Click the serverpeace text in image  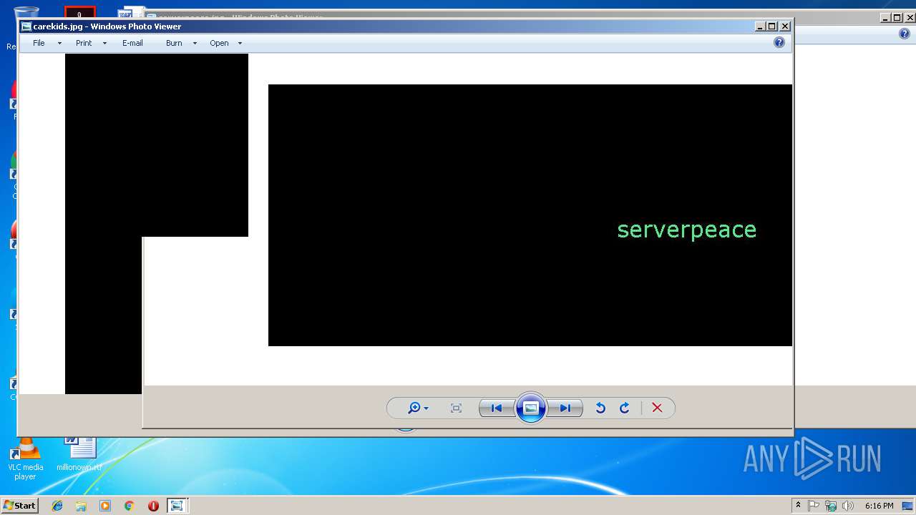[x=686, y=230]
